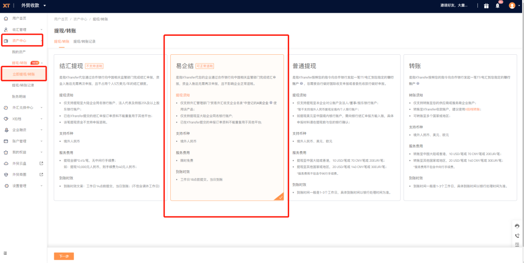Screen dimensions: 524x263
Task: Open the 用户首页 home icon in sidebar
Action: 6,18
